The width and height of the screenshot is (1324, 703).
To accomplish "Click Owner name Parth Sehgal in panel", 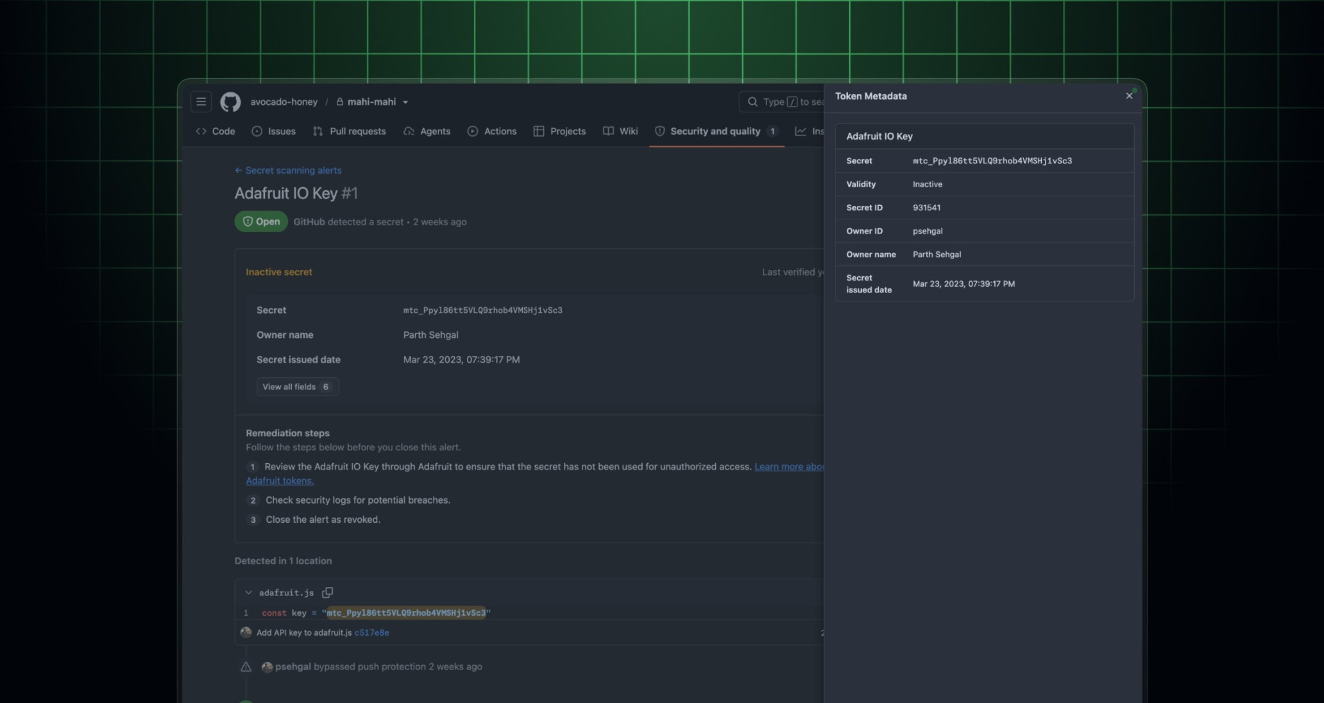I will coord(937,255).
